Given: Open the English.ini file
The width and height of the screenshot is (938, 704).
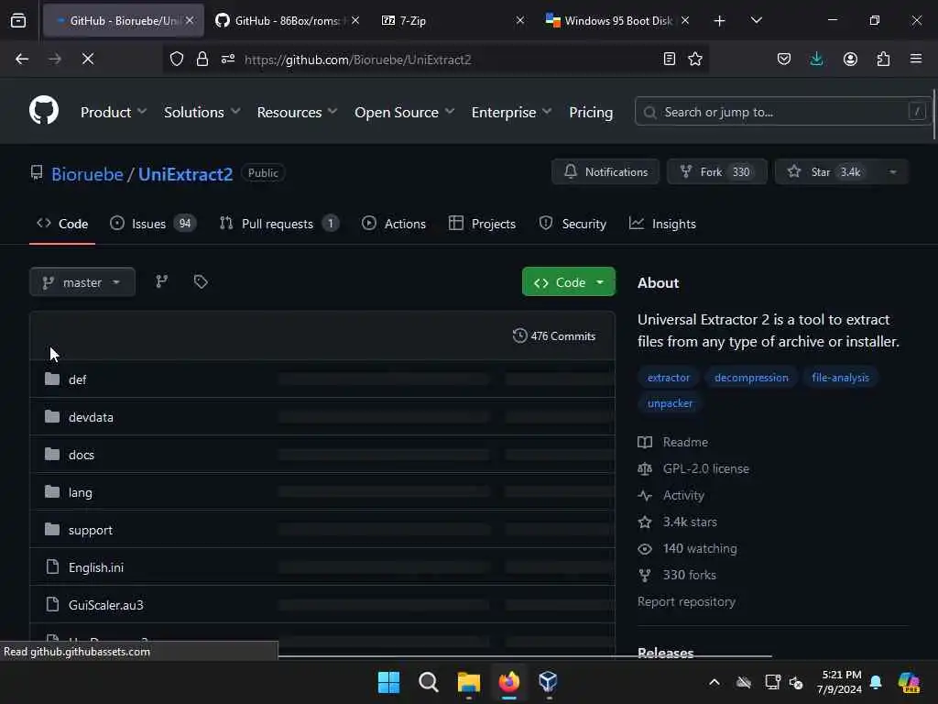Looking at the screenshot, I should pos(95,567).
